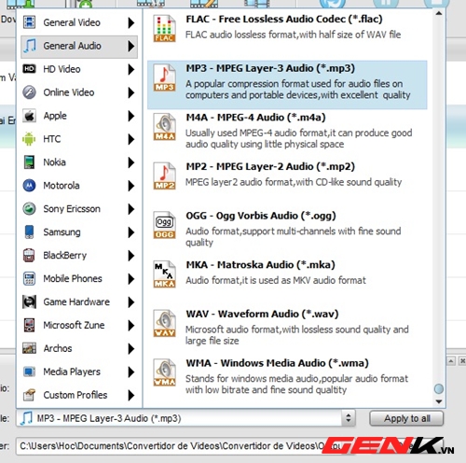Open the Sony Ericsson category
Screen dimensions: 466x463
tap(79, 209)
